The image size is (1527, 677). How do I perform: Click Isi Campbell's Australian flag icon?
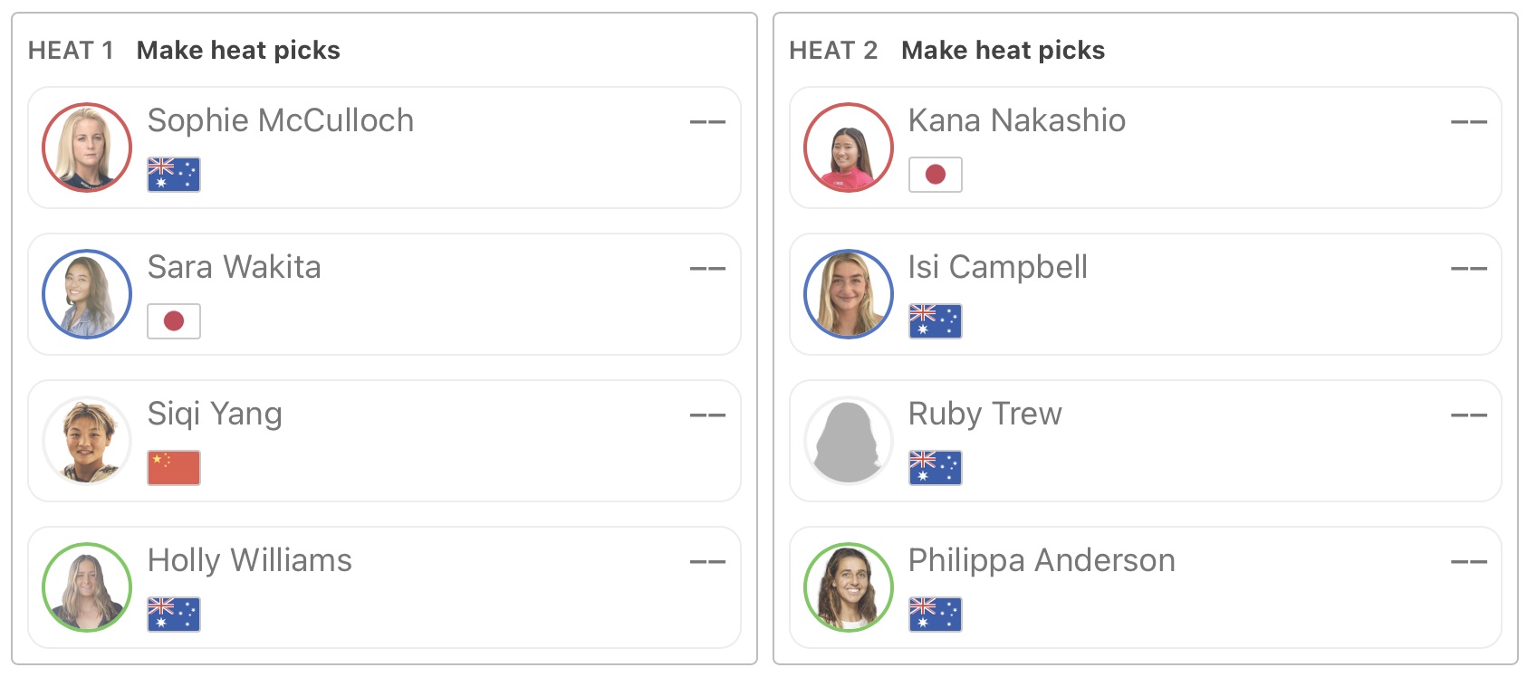[935, 321]
